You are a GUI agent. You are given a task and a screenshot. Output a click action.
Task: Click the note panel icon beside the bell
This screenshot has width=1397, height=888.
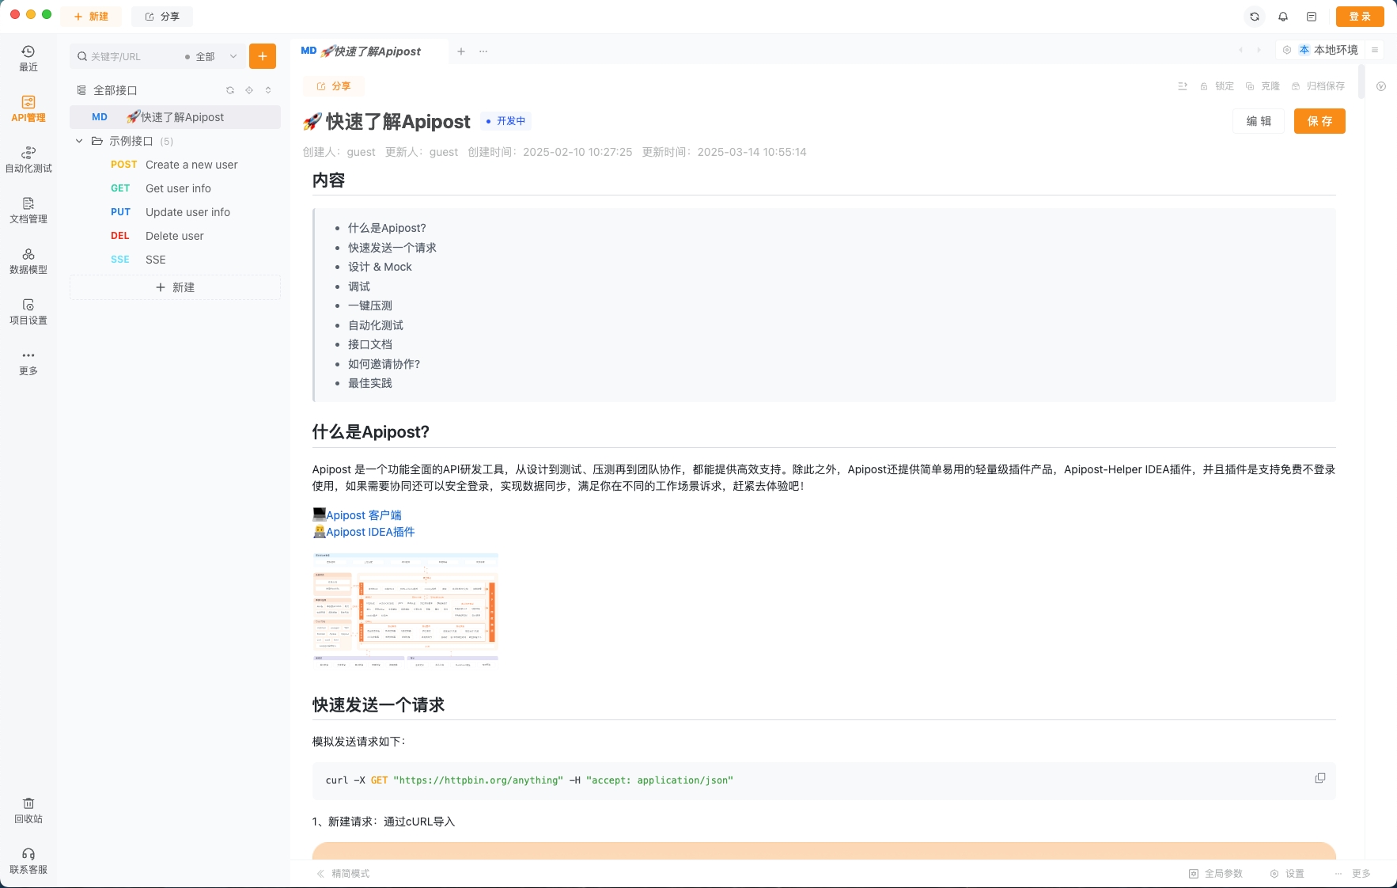click(x=1312, y=17)
